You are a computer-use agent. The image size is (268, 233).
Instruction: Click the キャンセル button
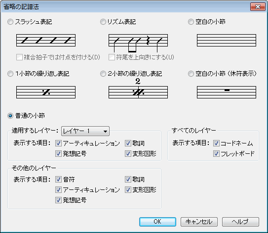coord(199,222)
